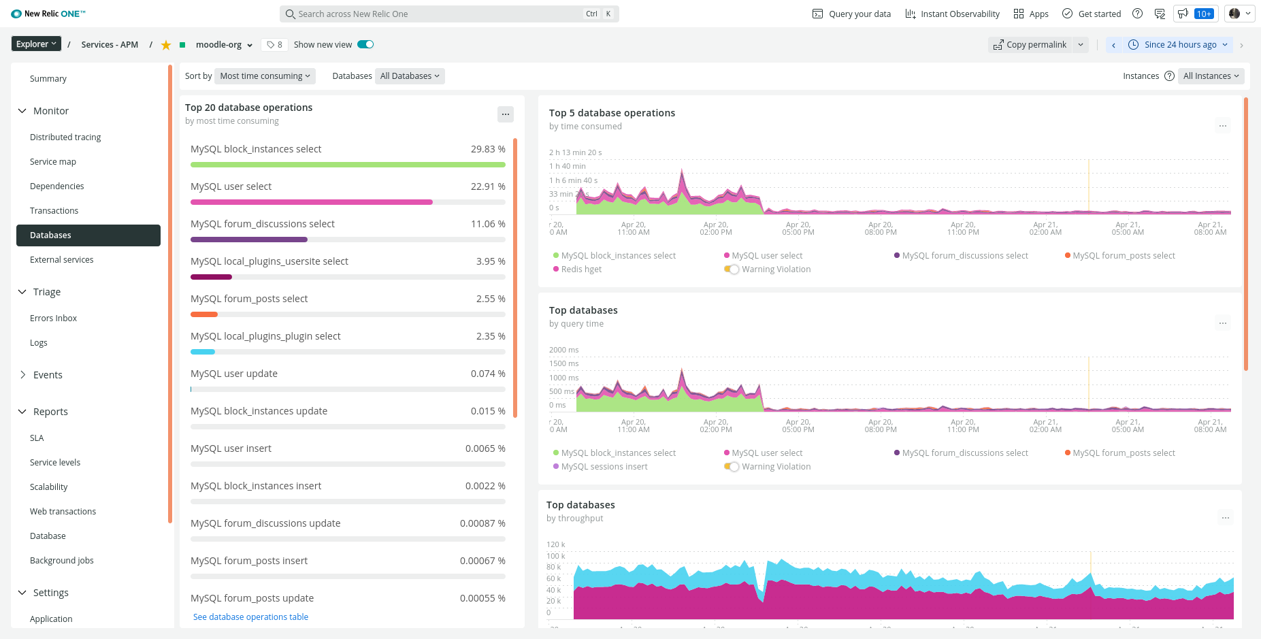
Task: Toggle MySQL user select legend in query time chart
Action: click(x=764, y=453)
